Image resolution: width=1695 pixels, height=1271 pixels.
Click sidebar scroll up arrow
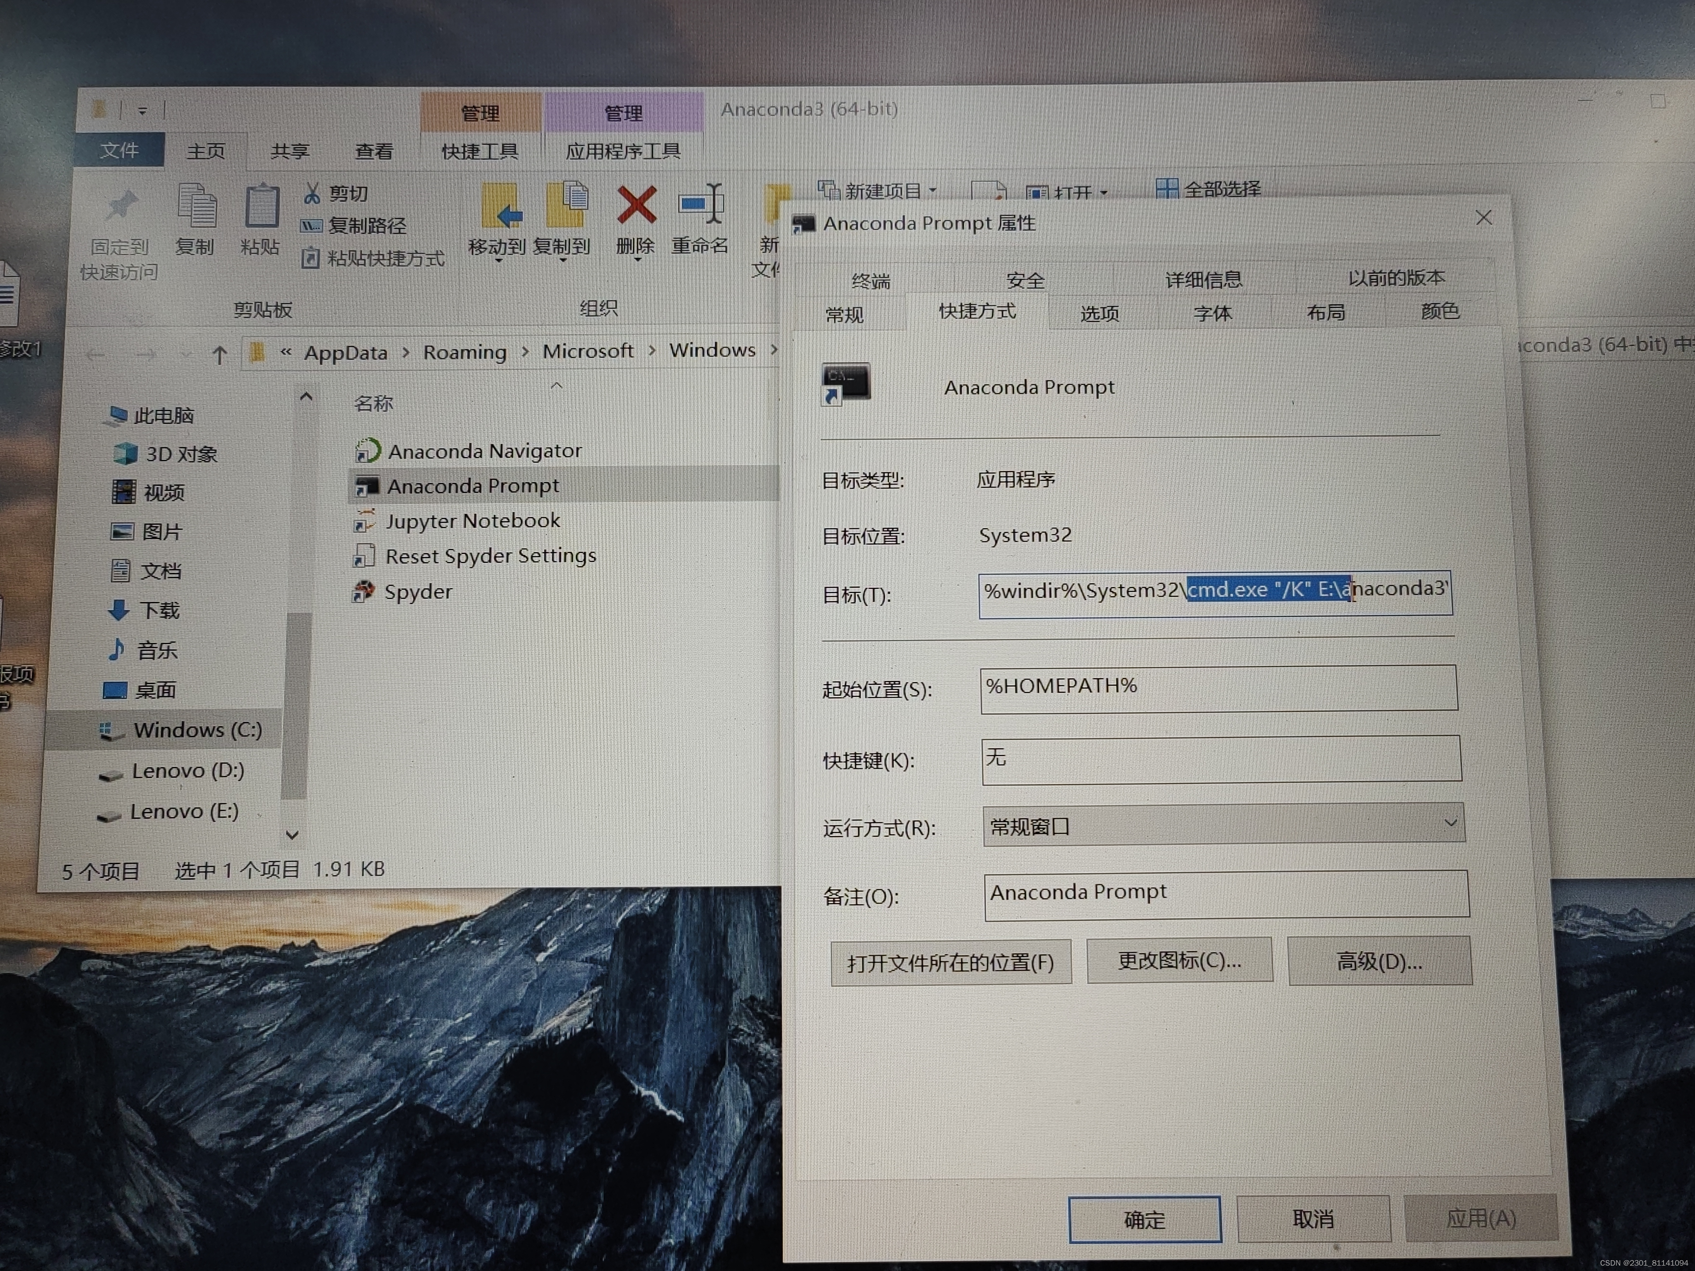[306, 397]
